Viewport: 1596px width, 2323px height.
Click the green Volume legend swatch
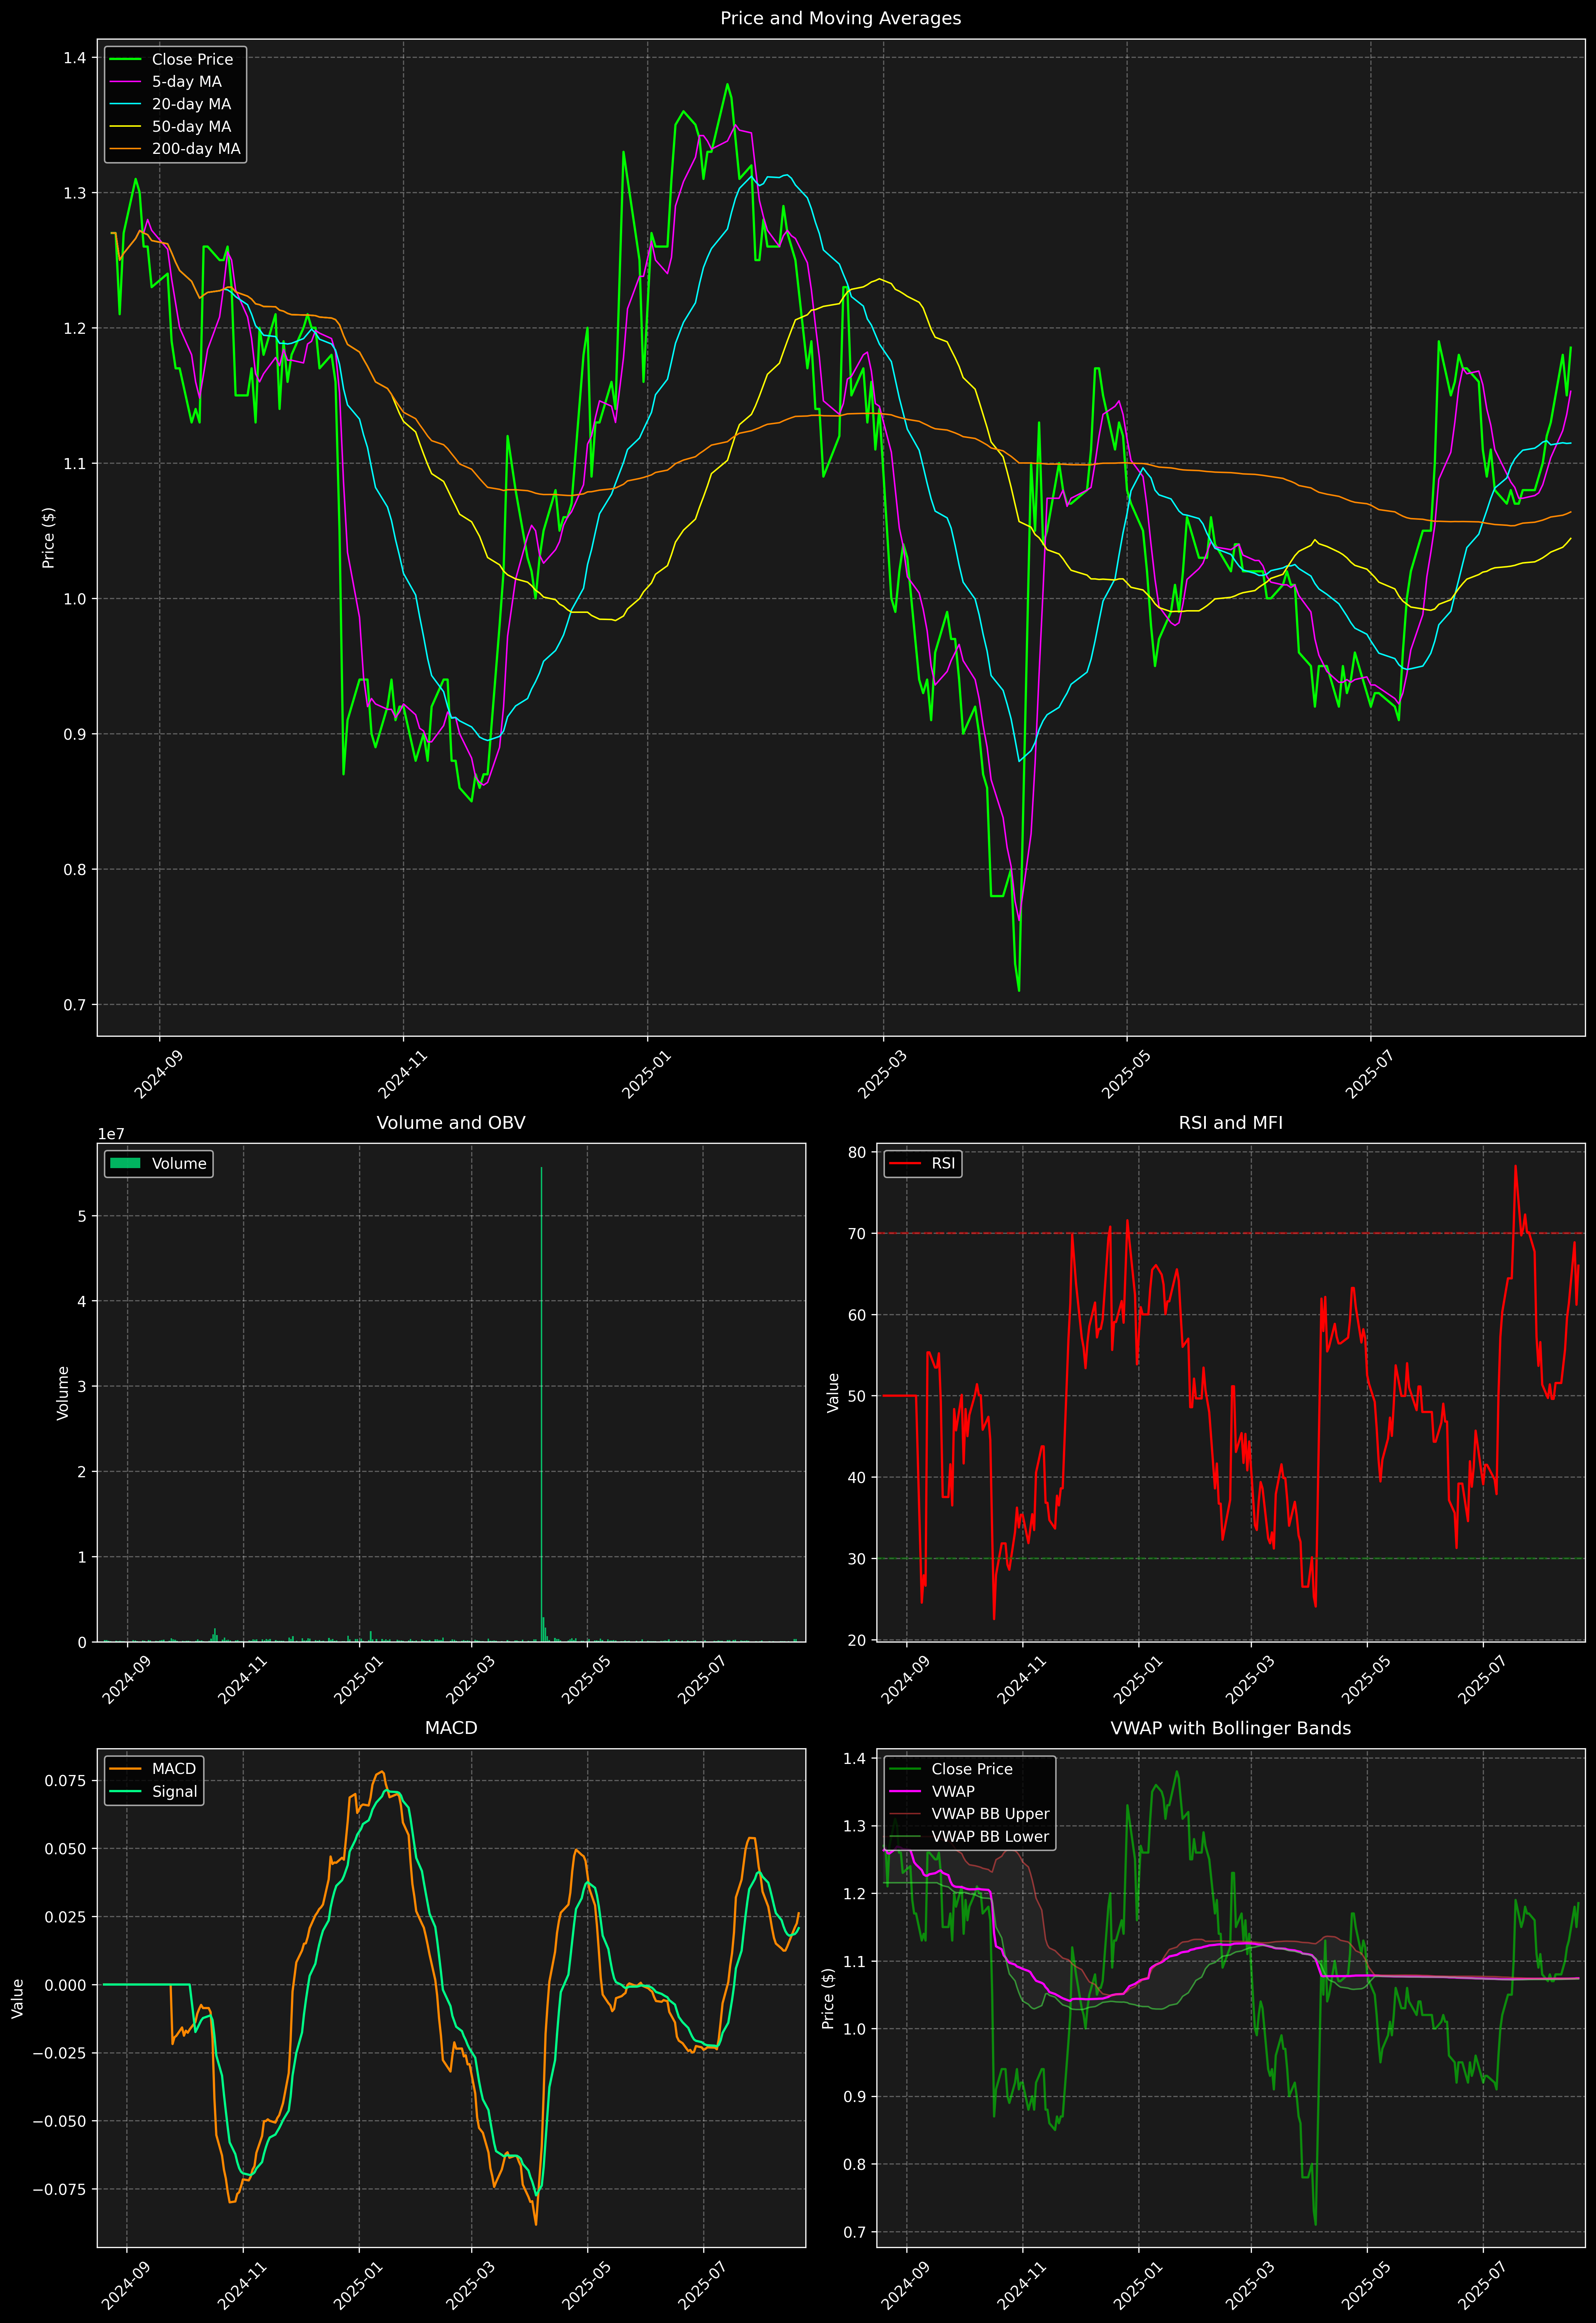tap(125, 1163)
